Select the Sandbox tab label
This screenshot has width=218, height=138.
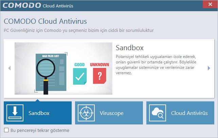[x=39, y=113]
